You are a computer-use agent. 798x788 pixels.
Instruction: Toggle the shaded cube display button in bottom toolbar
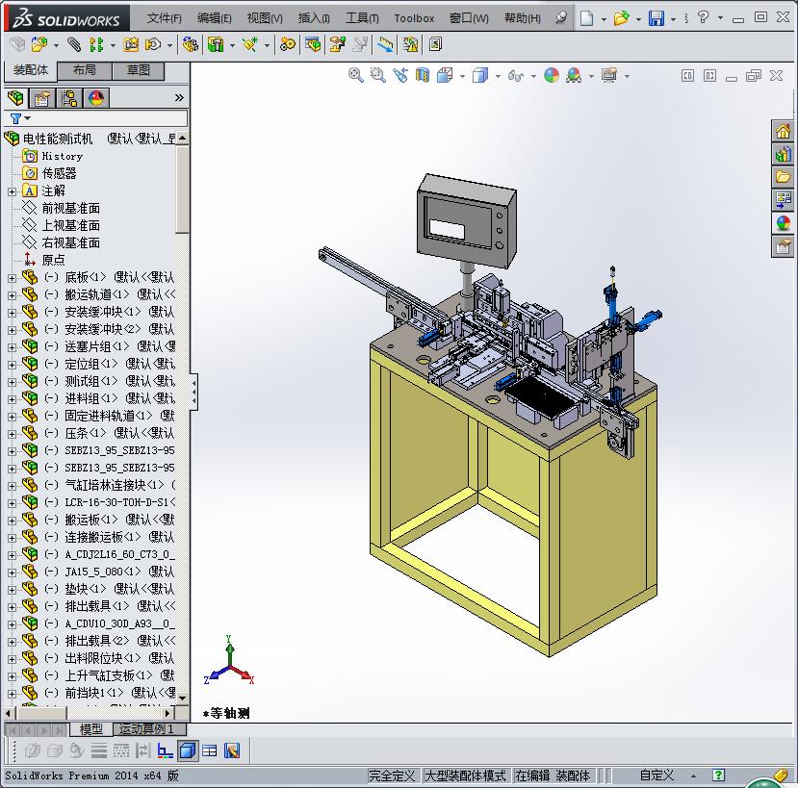[x=188, y=750]
